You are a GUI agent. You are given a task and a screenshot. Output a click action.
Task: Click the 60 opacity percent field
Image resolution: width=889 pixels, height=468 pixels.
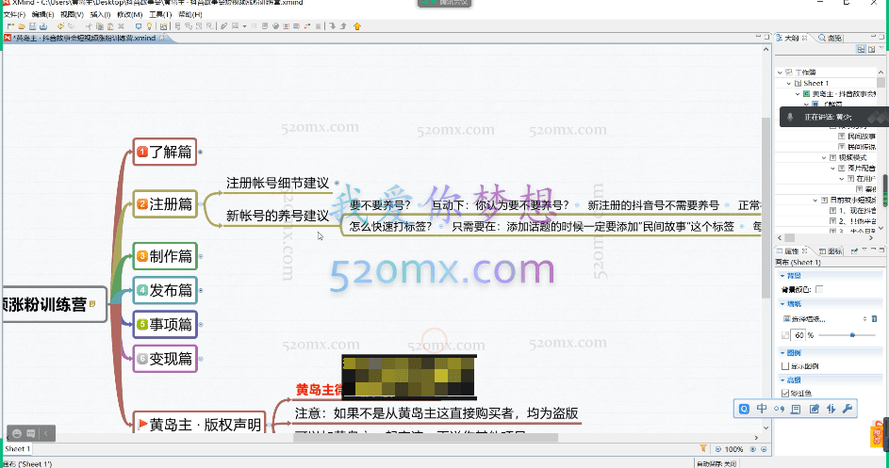(x=798, y=335)
